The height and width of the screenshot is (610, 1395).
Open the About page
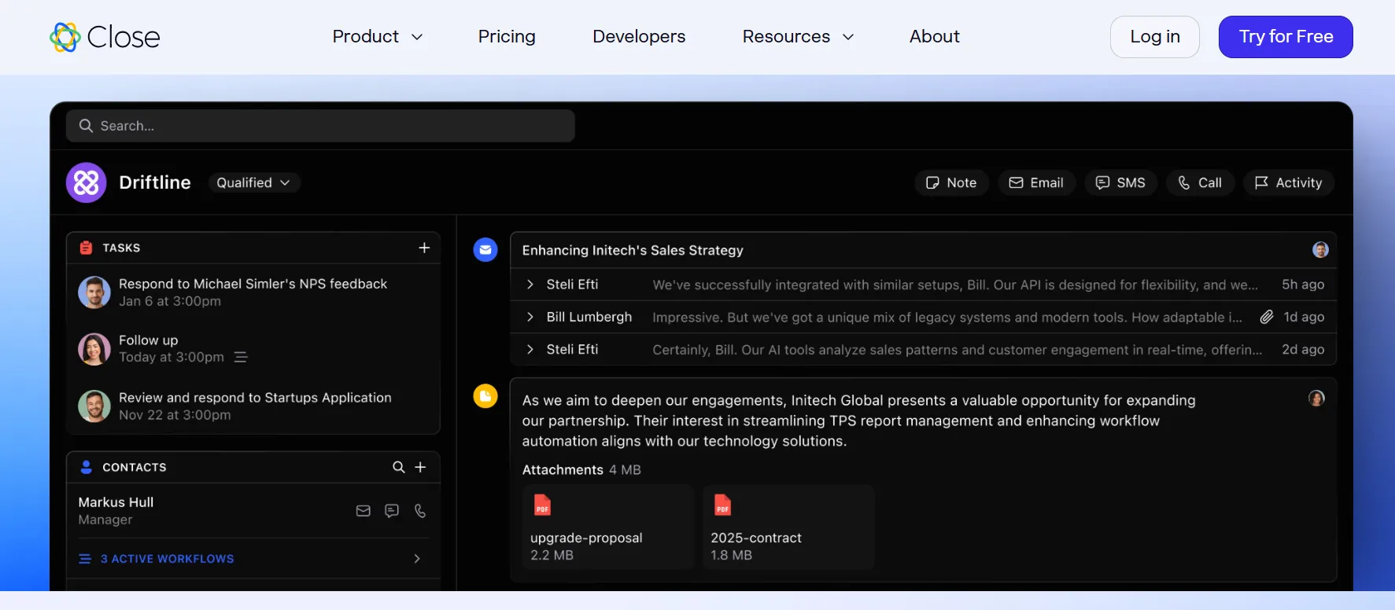tap(935, 37)
